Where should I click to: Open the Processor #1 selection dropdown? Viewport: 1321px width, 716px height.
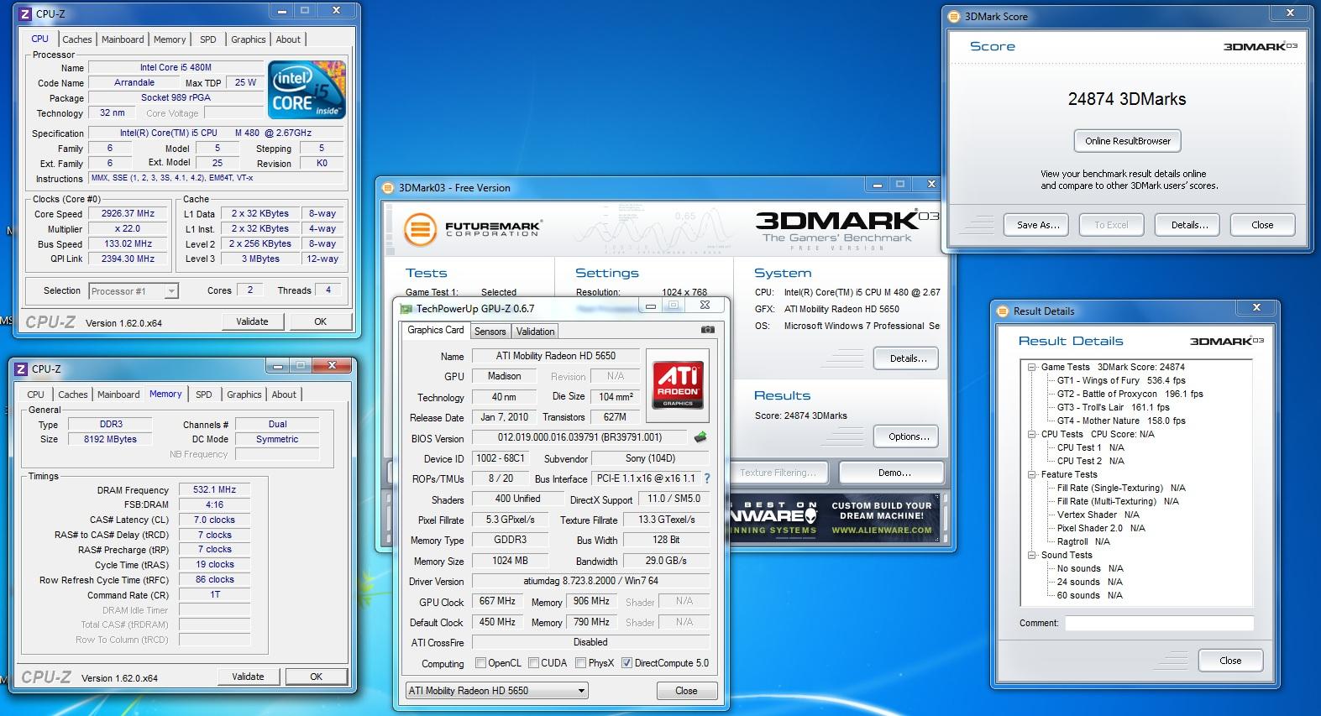[134, 291]
